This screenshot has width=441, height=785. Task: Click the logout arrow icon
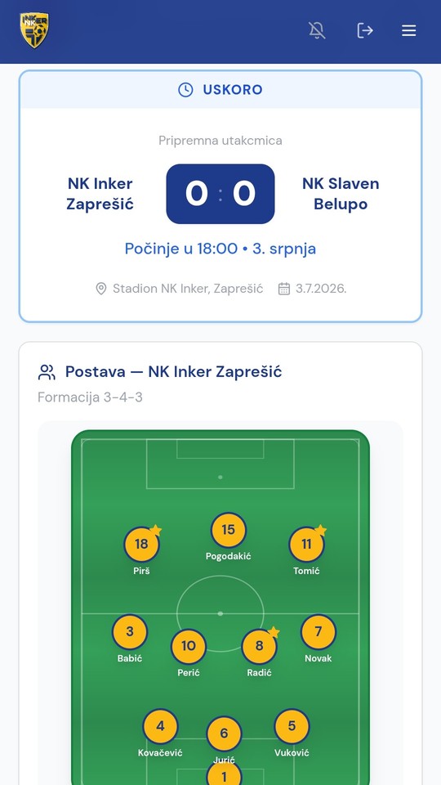pyautogui.click(x=365, y=30)
